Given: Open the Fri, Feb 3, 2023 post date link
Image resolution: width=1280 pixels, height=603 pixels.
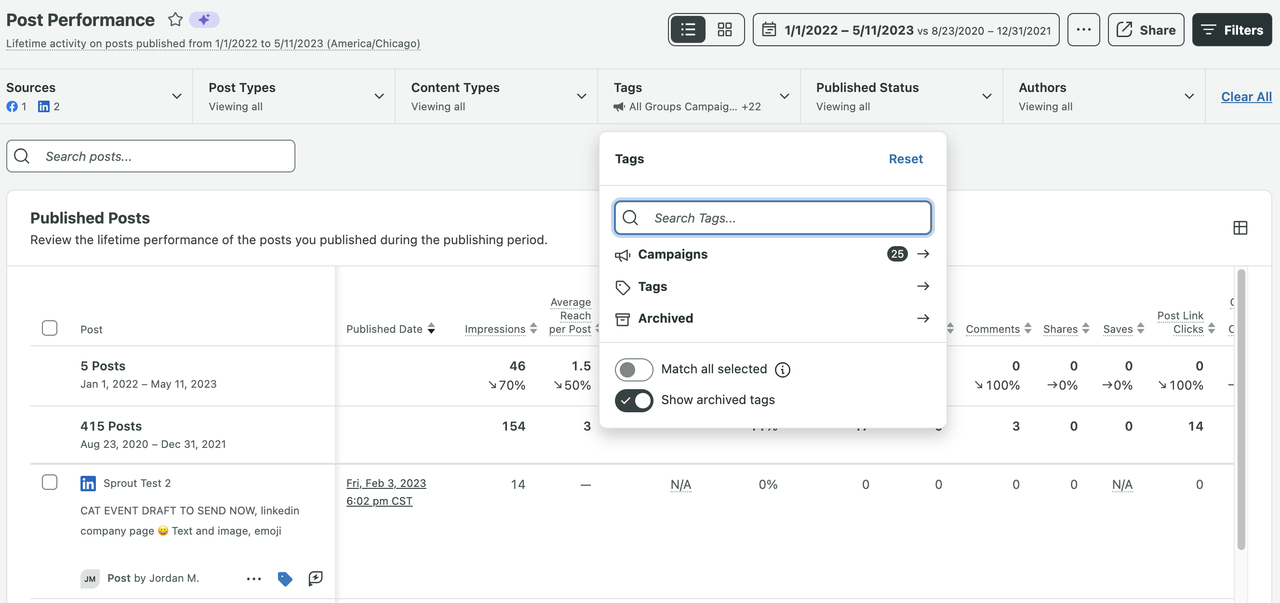Looking at the screenshot, I should (x=386, y=492).
